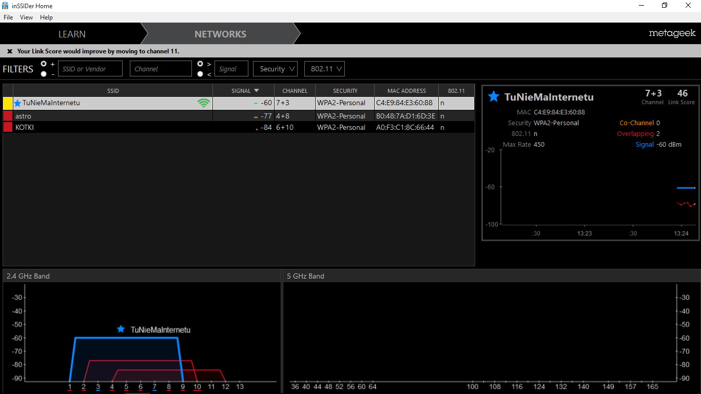Click the green Wi-Fi signal icon

tap(204, 103)
